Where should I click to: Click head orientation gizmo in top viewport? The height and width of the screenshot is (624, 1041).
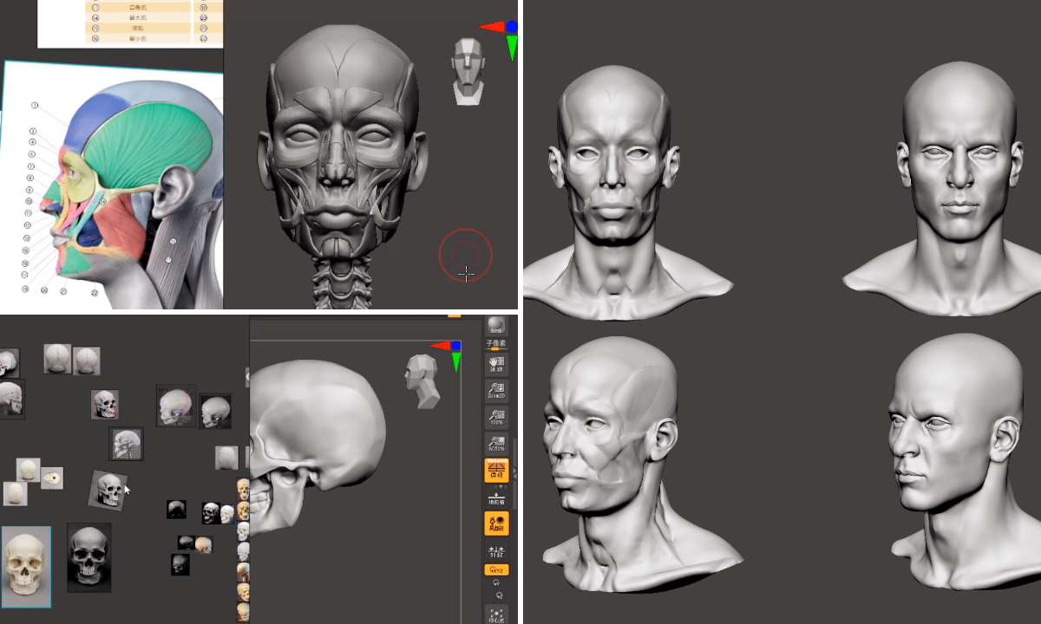pos(467,71)
